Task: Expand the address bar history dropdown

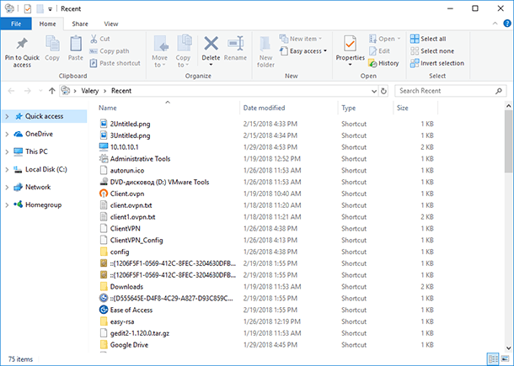Action: coord(374,91)
